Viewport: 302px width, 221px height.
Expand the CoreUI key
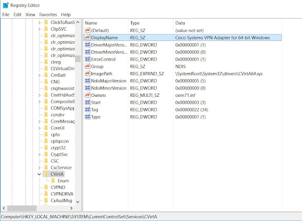click(x=39, y=128)
